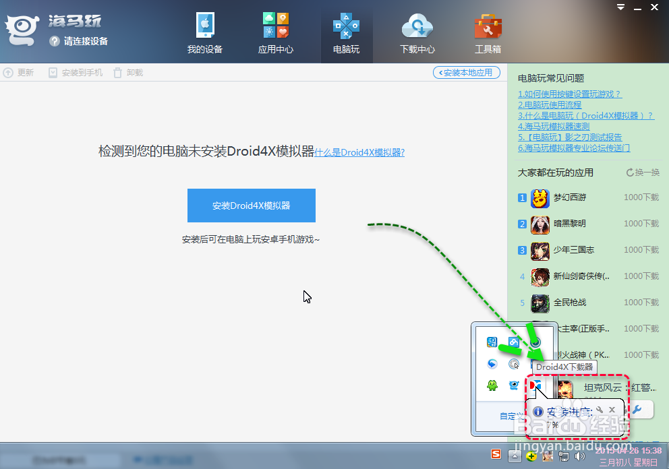The width and height of the screenshot is (669, 469).
Task: Click rank 2 badge beside 暗黑黎明
Action: (522, 224)
